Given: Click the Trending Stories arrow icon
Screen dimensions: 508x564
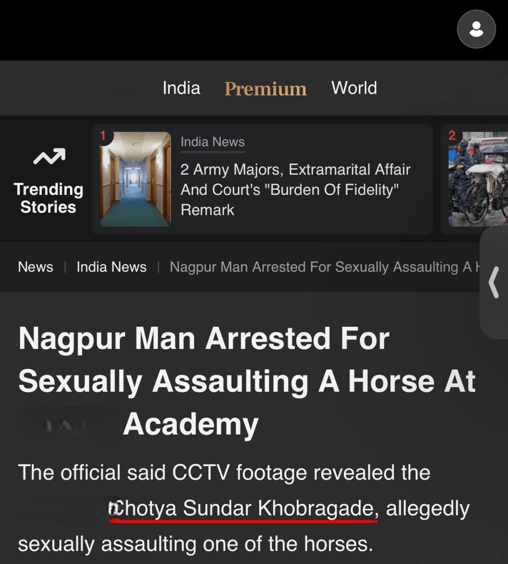Looking at the screenshot, I should [x=49, y=156].
